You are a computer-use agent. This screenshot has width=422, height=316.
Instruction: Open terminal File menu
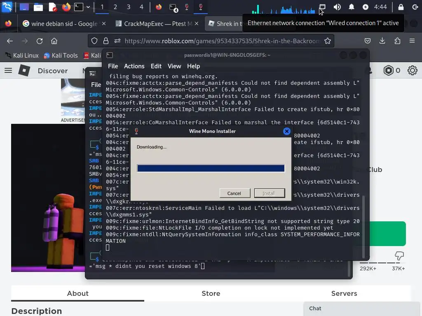coord(113,66)
